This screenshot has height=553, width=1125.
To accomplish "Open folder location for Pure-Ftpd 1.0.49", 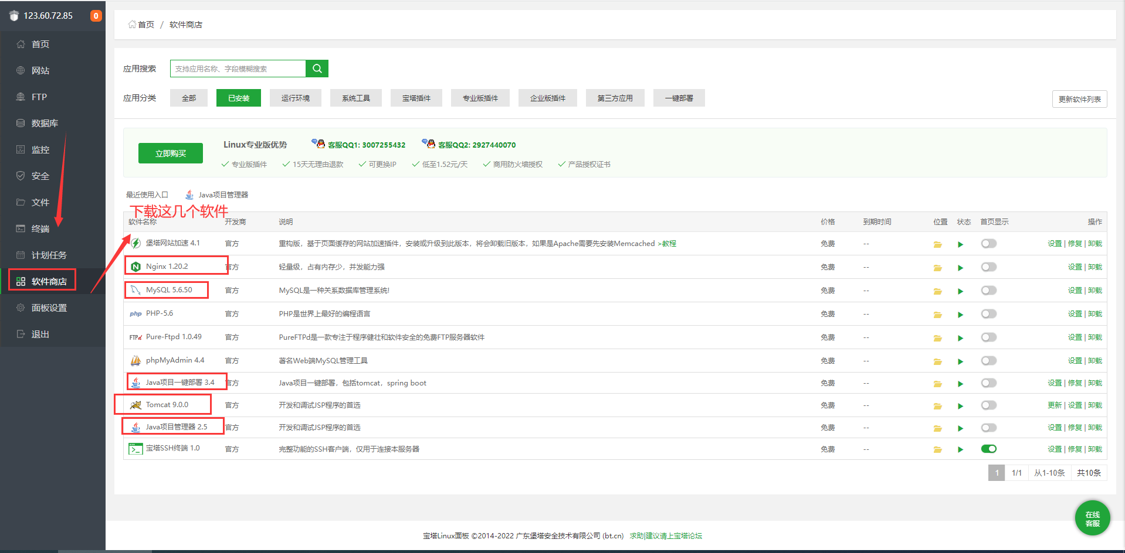I will [937, 338].
